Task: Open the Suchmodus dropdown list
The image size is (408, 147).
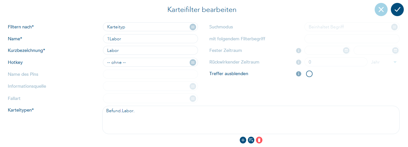Action: coord(394,27)
